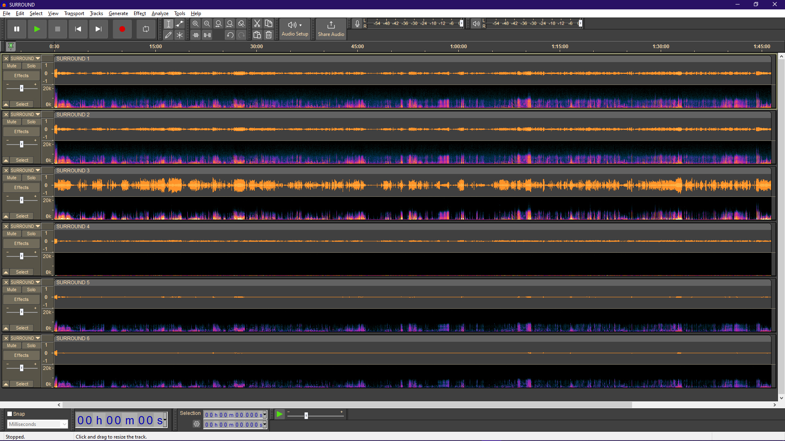Toggle the Loop playback button
The image size is (785, 441).
146,29
